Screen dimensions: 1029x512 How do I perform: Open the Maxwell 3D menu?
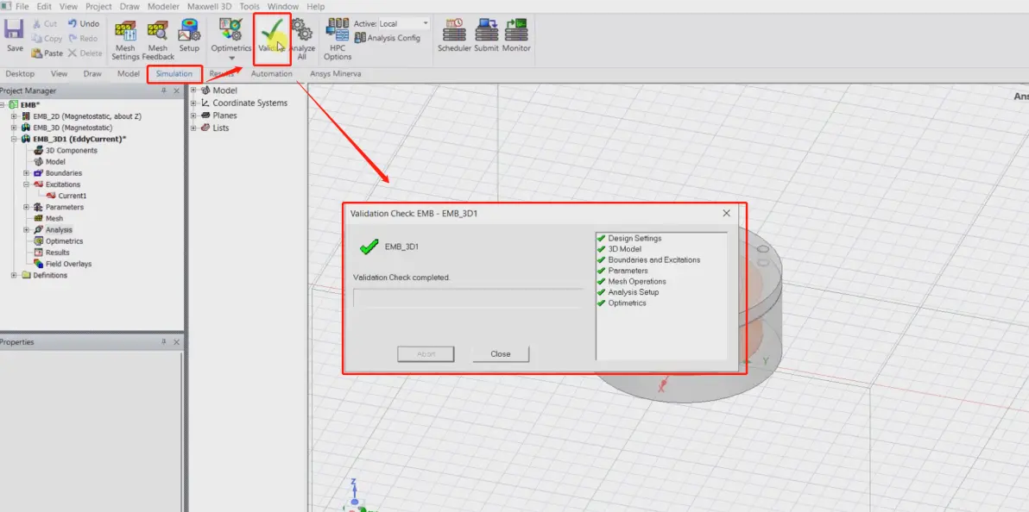coord(208,7)
